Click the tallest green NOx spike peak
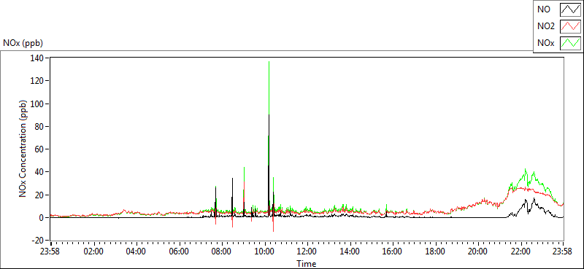Image resolution: width=584 pixels, height=269 pixels. [269, 62]
